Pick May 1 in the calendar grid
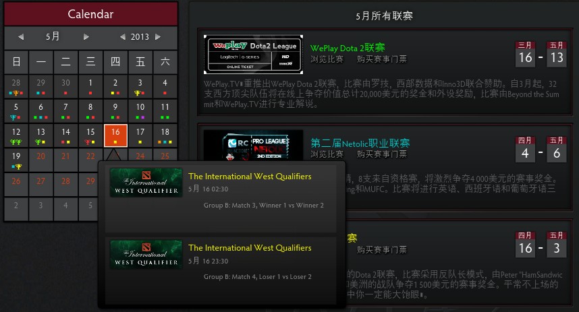 pos(90,86)
